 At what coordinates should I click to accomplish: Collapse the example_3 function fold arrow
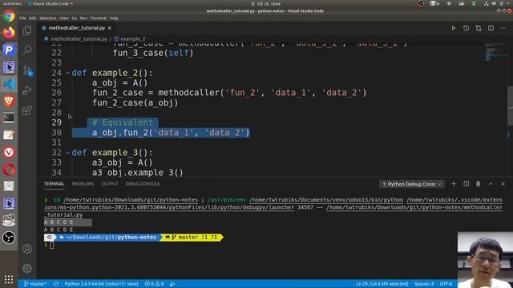pos(67,153)
